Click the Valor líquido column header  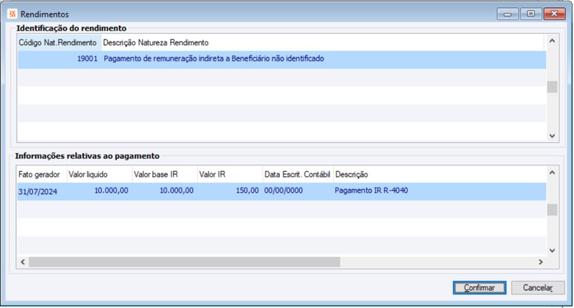pos(99,175)
